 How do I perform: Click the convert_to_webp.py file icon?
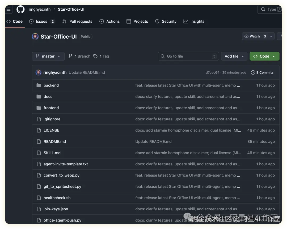(39, 175)
